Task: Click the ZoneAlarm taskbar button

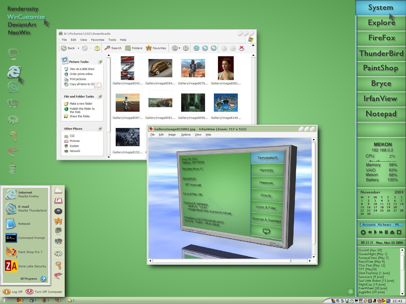Action: pos(20,300)
